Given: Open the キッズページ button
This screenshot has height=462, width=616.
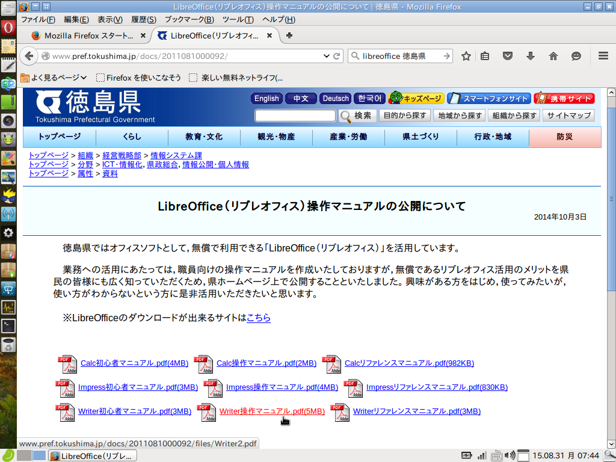Looking at the screenshot, I should pos(416,98).
